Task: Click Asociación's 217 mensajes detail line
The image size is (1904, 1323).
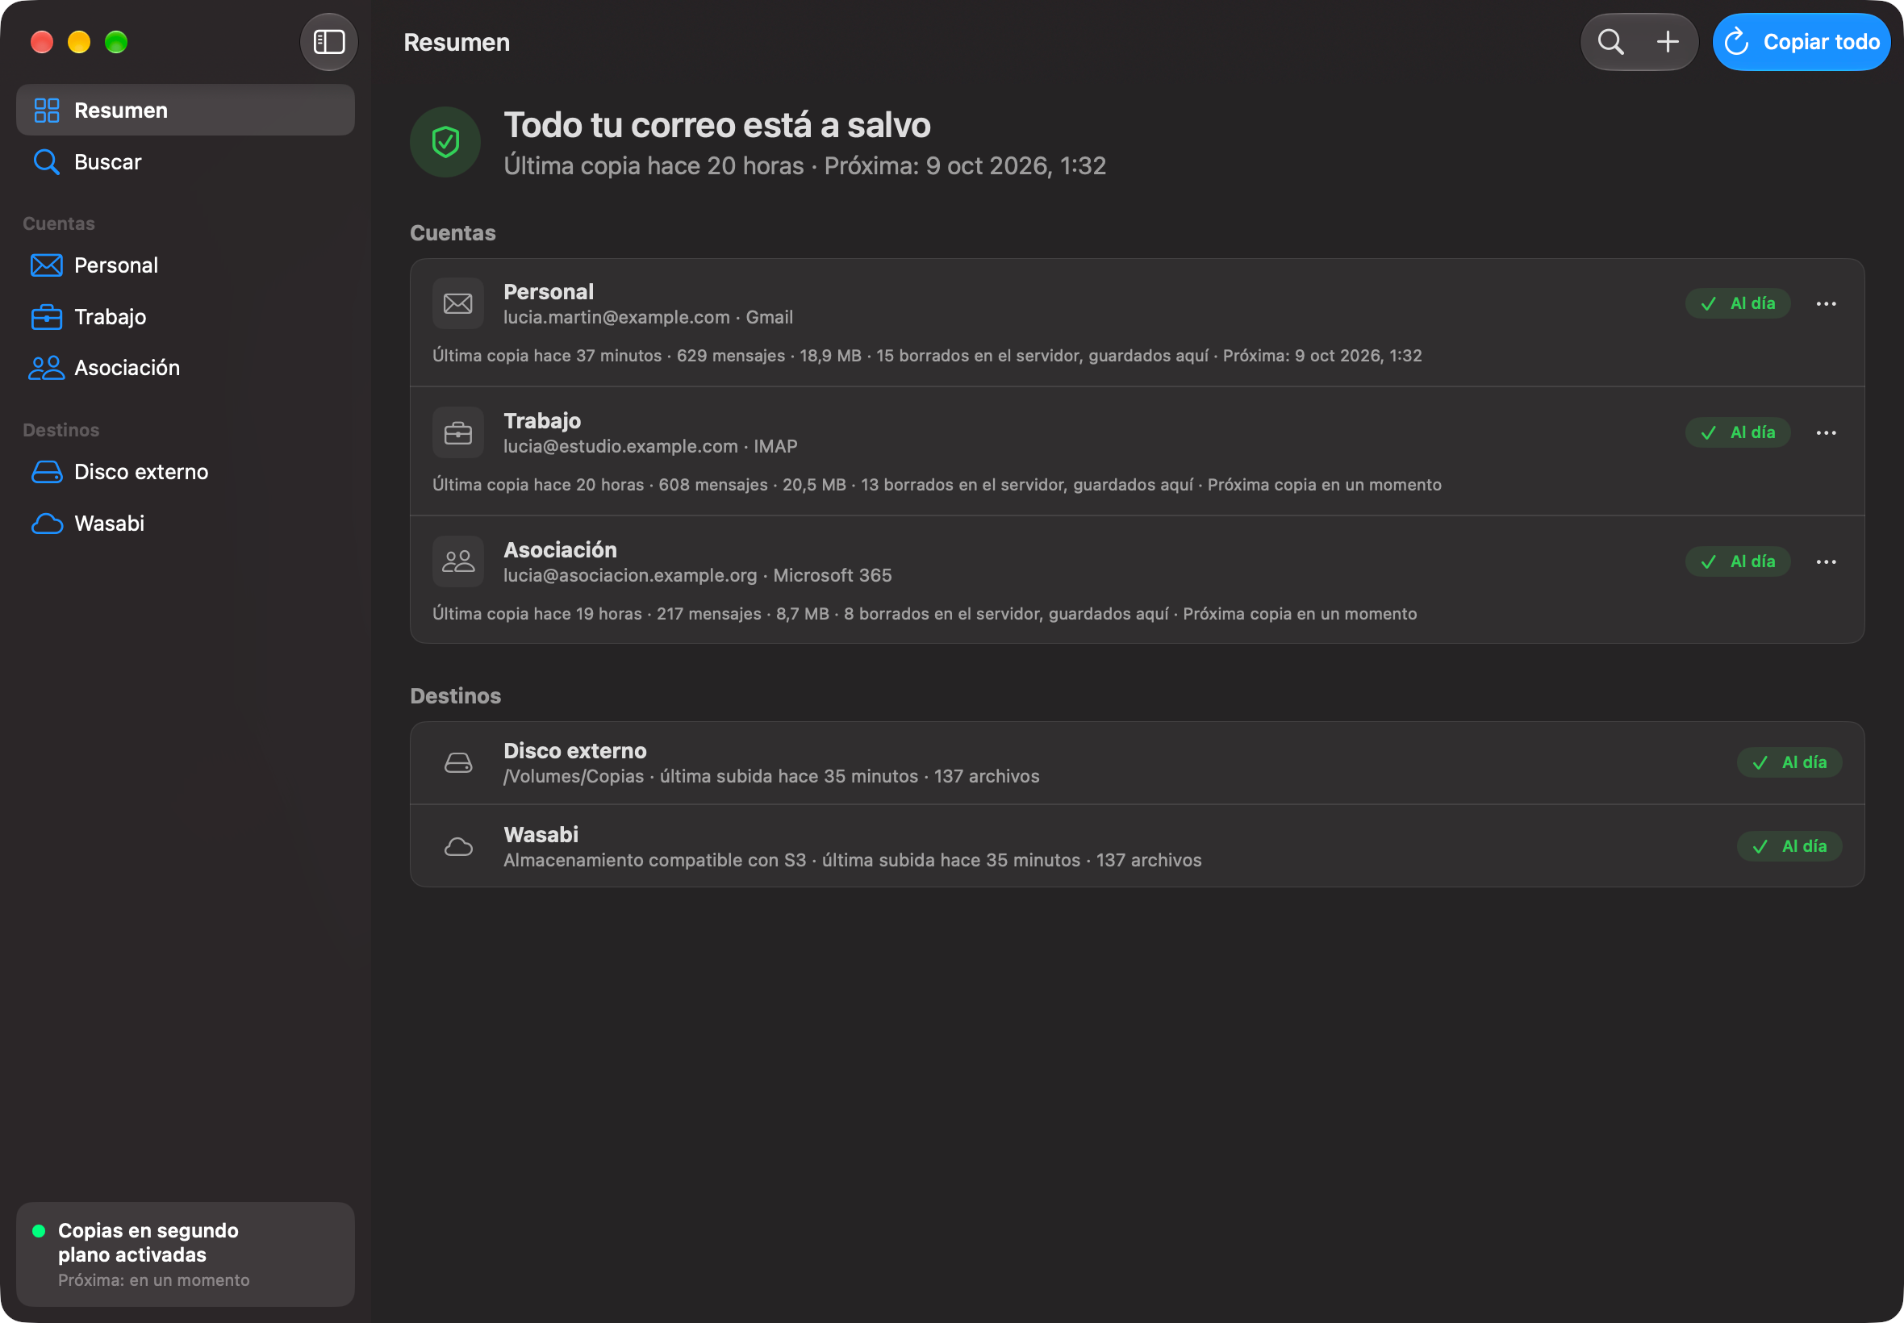Action: [x=925, y=614]
